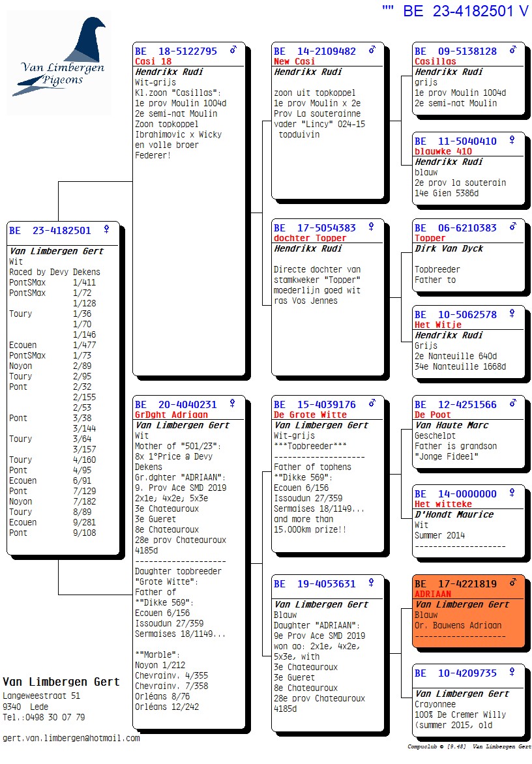Click the male symbol on ADRIAAN card
Viewport: 532px width, 764px height.
[x=513, y=582]
